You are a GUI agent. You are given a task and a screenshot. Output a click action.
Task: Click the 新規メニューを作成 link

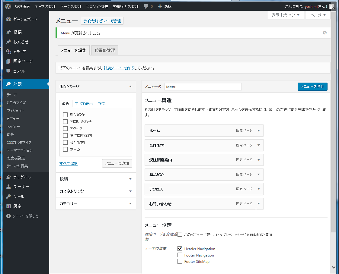(119, 68)
